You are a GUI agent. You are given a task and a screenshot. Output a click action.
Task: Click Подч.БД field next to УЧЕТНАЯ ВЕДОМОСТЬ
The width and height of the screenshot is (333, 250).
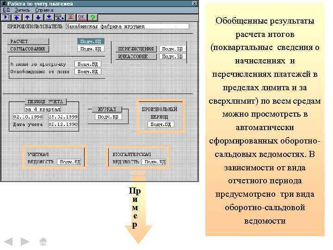pyautogui.click(x=70, y=162)
